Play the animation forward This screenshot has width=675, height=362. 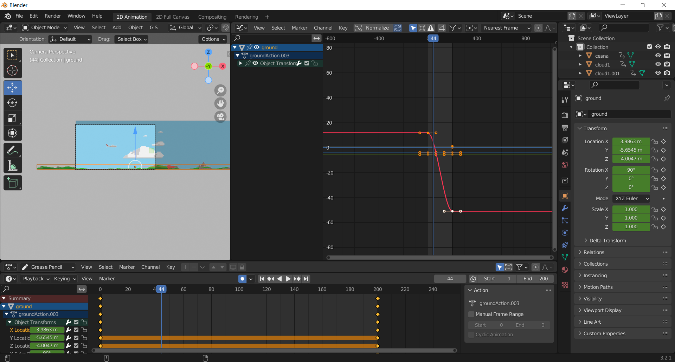[288, 279]
